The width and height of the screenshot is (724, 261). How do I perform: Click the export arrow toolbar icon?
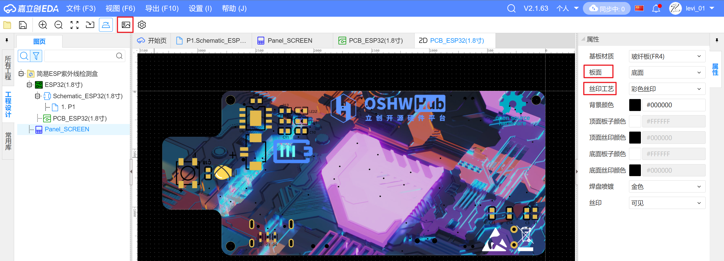point(90,25)
